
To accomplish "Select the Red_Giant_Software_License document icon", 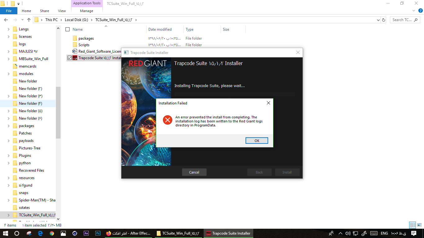I will 74,51.
